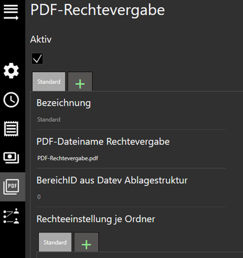Viewport: 243px width, 258px height.
Task: Open the user assignment workflow icon
Action: click(x=11, y=216)
